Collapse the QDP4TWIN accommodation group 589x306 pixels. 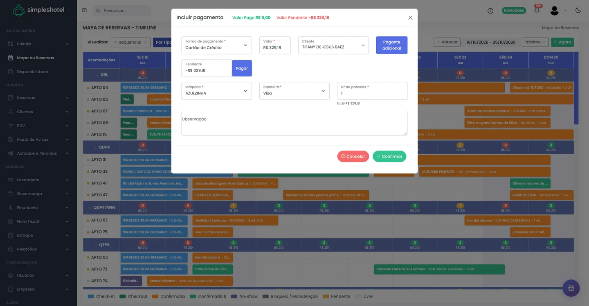[90, 208]
